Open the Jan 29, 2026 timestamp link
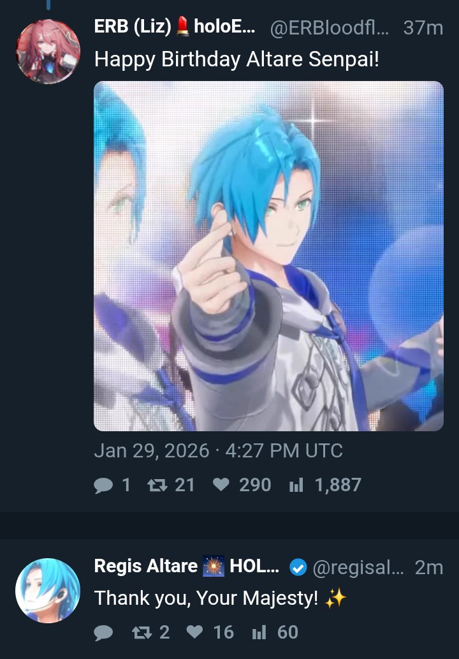 [x=219, y=451]
